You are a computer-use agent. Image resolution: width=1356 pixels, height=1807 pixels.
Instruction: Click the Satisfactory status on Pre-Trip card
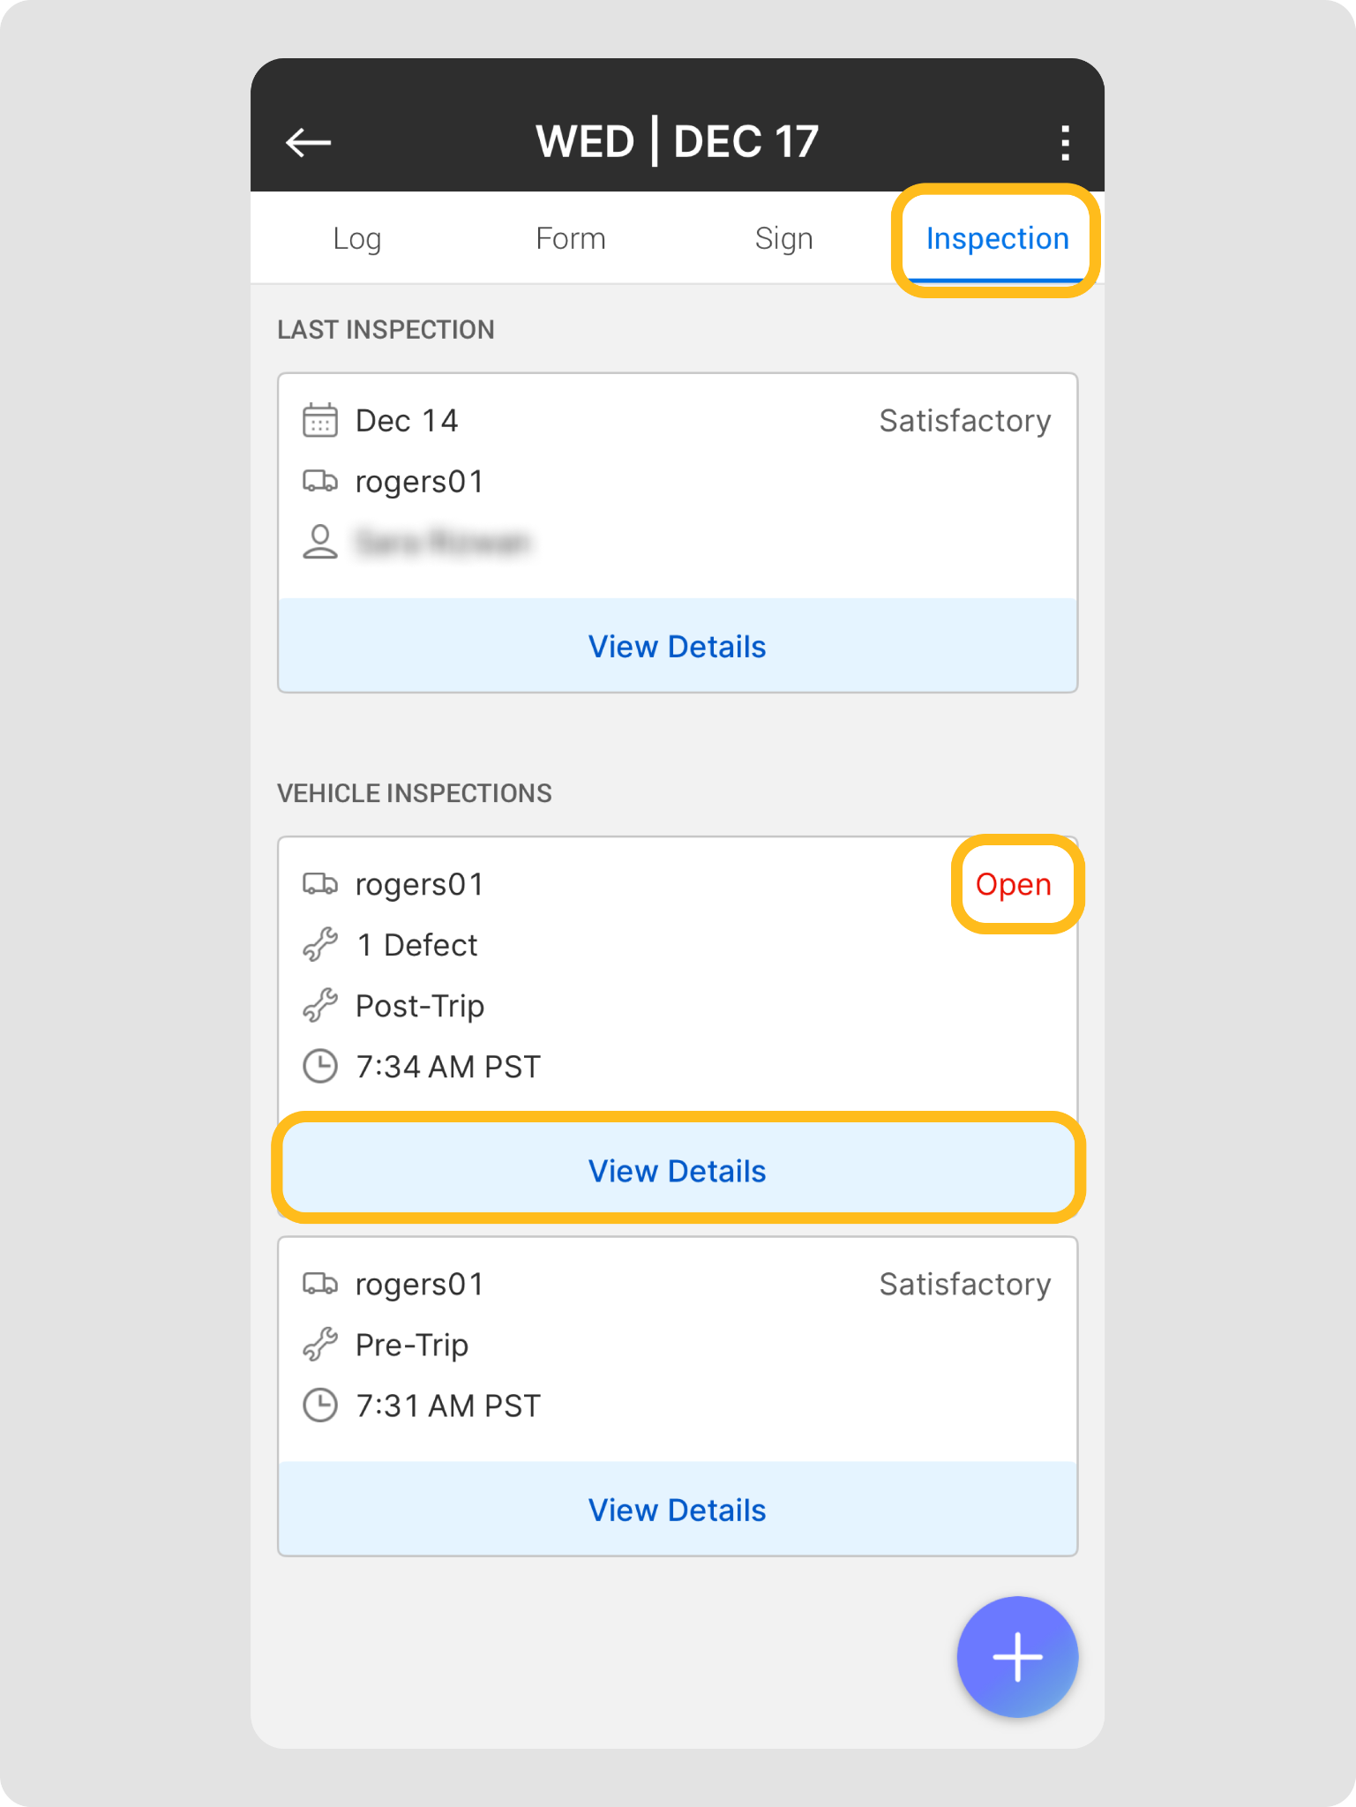coord(964,1285)
